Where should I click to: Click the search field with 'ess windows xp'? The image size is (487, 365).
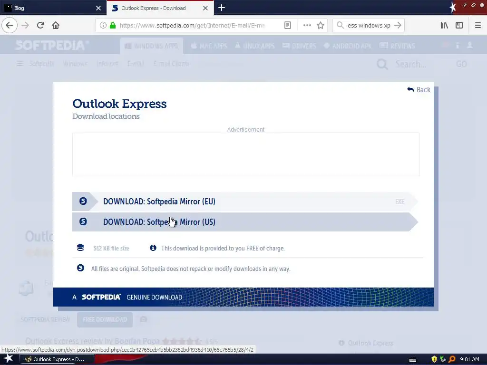[369, 25]
